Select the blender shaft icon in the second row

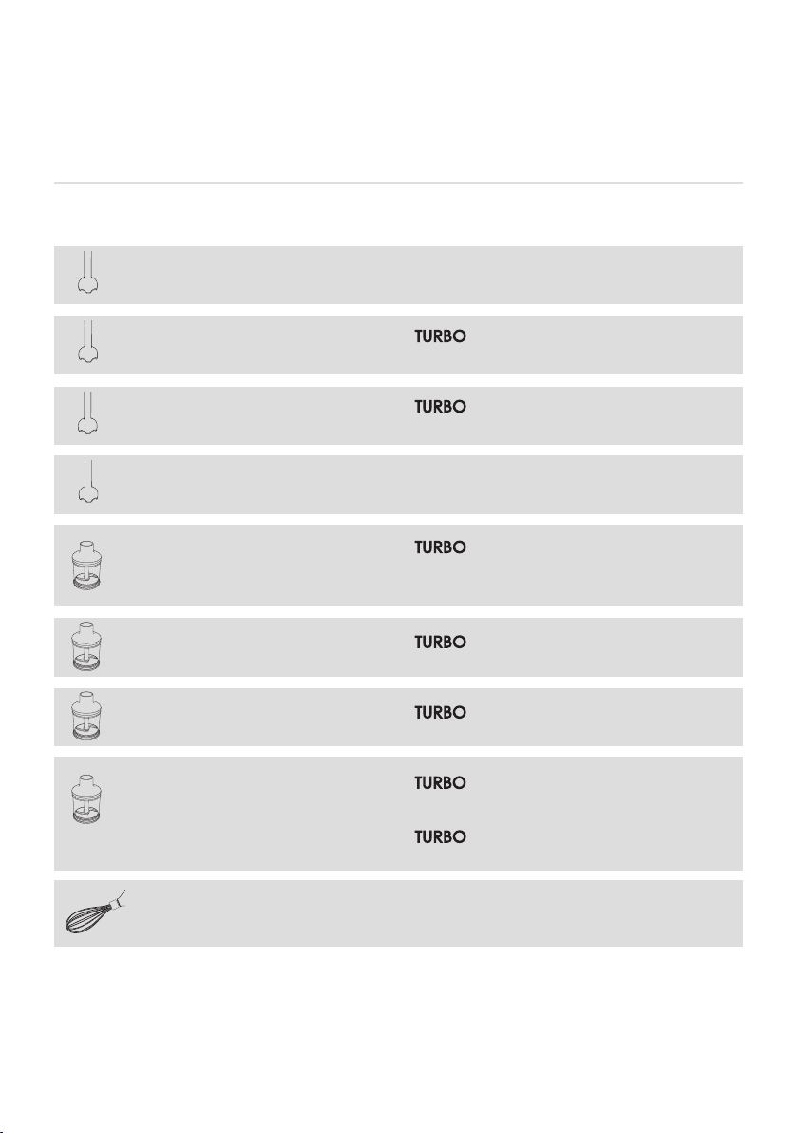click(x=88, y=342)
